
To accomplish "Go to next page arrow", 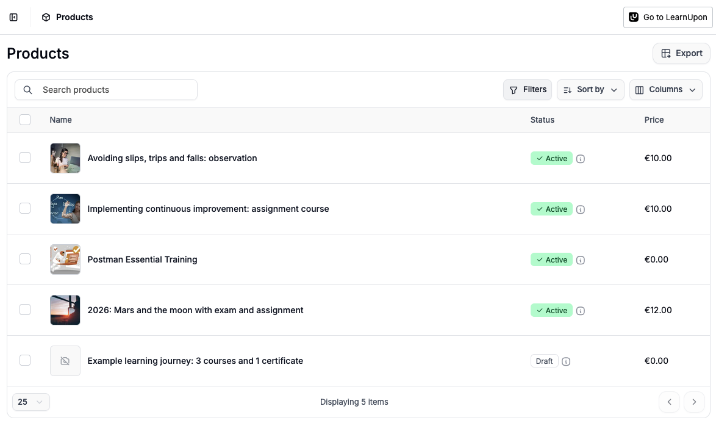I will point(694,402).
